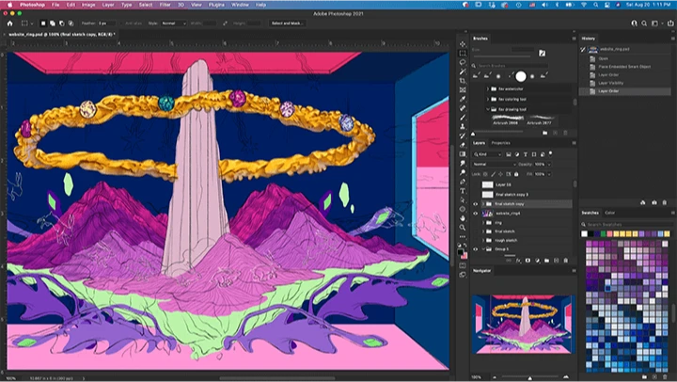Screen dimensions: 677x382
Task: Create new adjustment layer icon
Action: (x=537, y=261)
